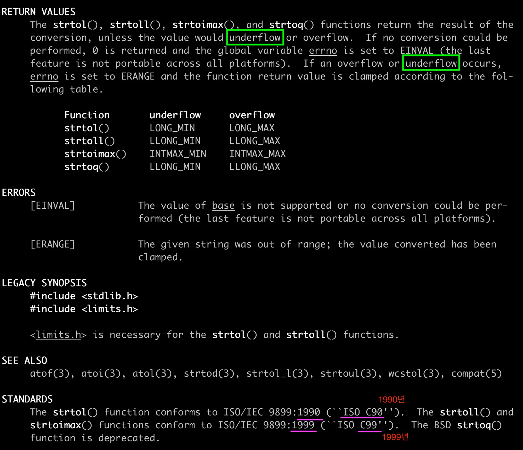Click the strtoimax() row in the table
The image size is (523, 450).
95,154
